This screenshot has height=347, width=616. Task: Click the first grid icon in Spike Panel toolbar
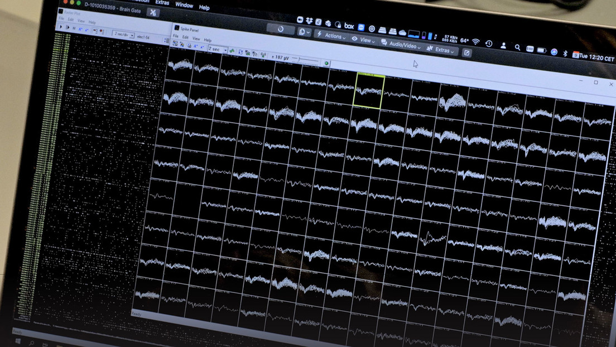(175, 42)
